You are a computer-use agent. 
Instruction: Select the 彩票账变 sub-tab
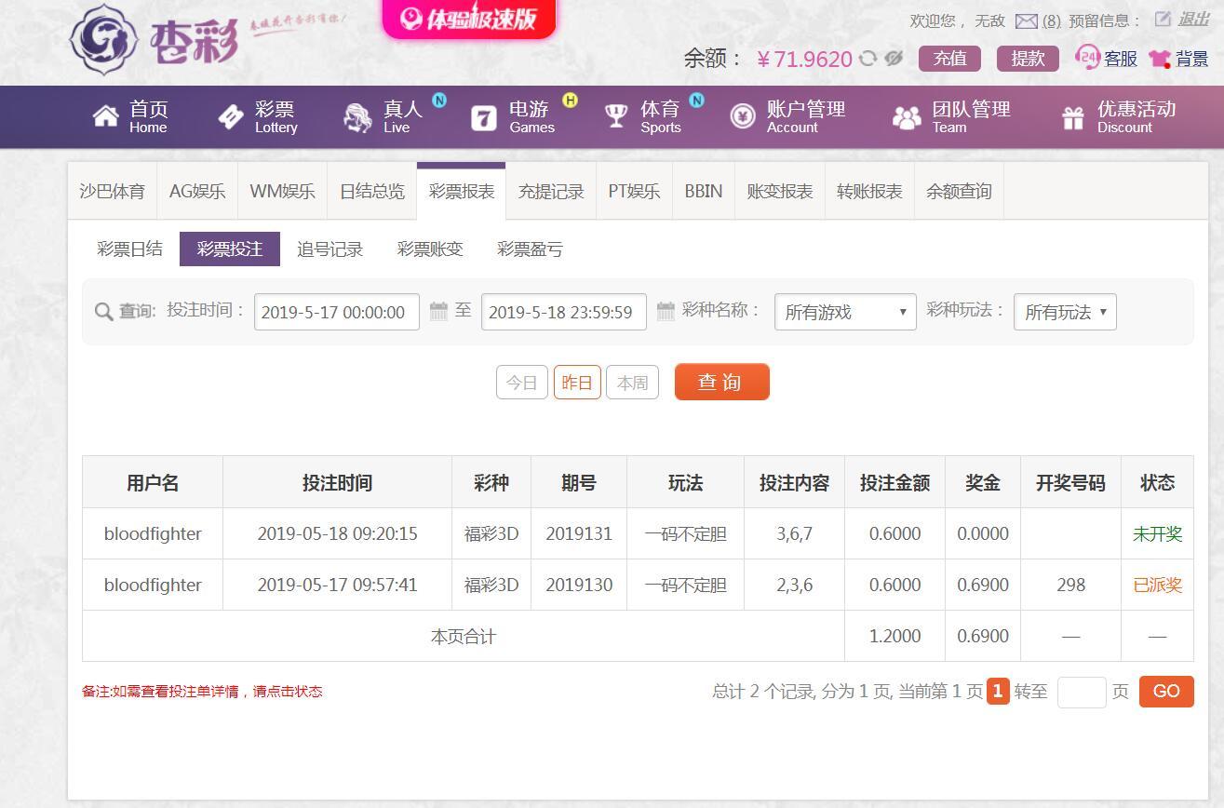(430, 249)
